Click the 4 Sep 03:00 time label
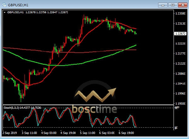Image resolution: width=189 pixels, height=139 pixels. [49, 133]
